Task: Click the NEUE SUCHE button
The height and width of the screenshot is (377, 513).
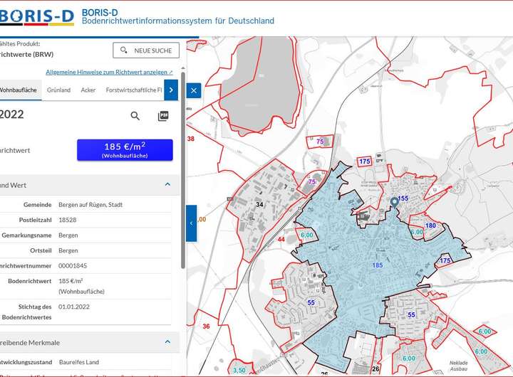Action: pyautogui.click(x=146, y=51)
